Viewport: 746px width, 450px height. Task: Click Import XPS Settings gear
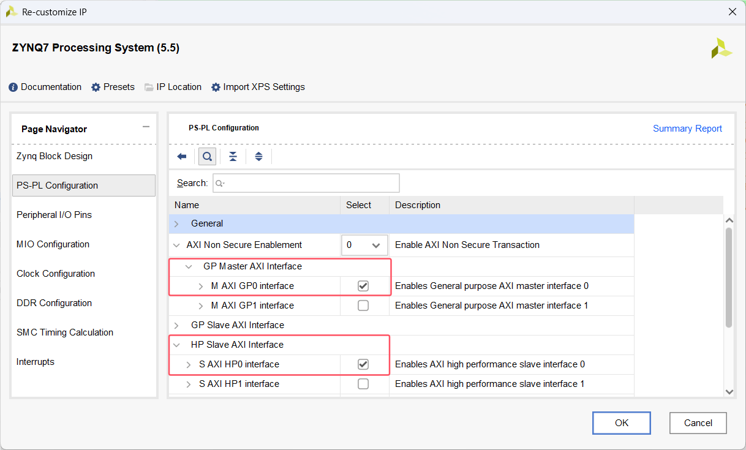pyautogui.click(x=216, y=88)
